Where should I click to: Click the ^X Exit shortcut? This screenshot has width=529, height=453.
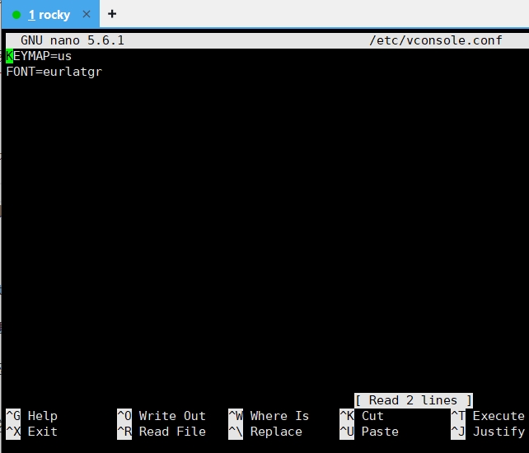[31, 432]
